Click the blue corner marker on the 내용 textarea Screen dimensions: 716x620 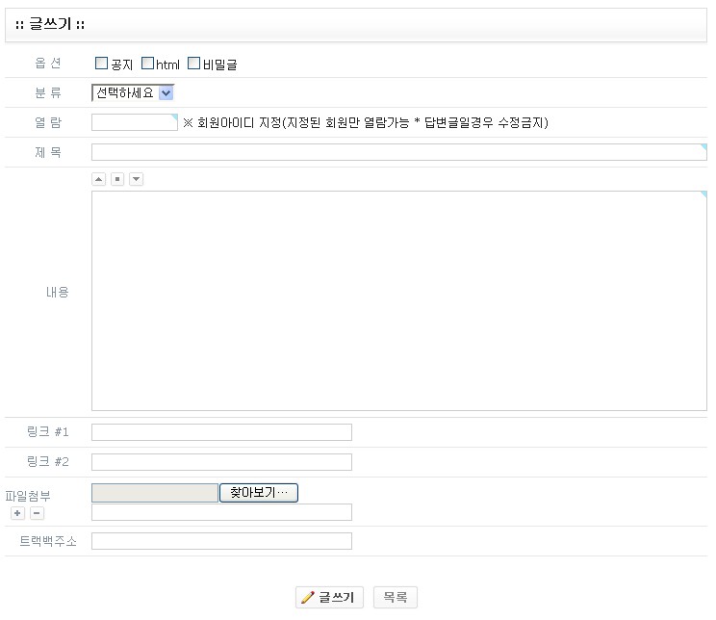coord(703,194)
